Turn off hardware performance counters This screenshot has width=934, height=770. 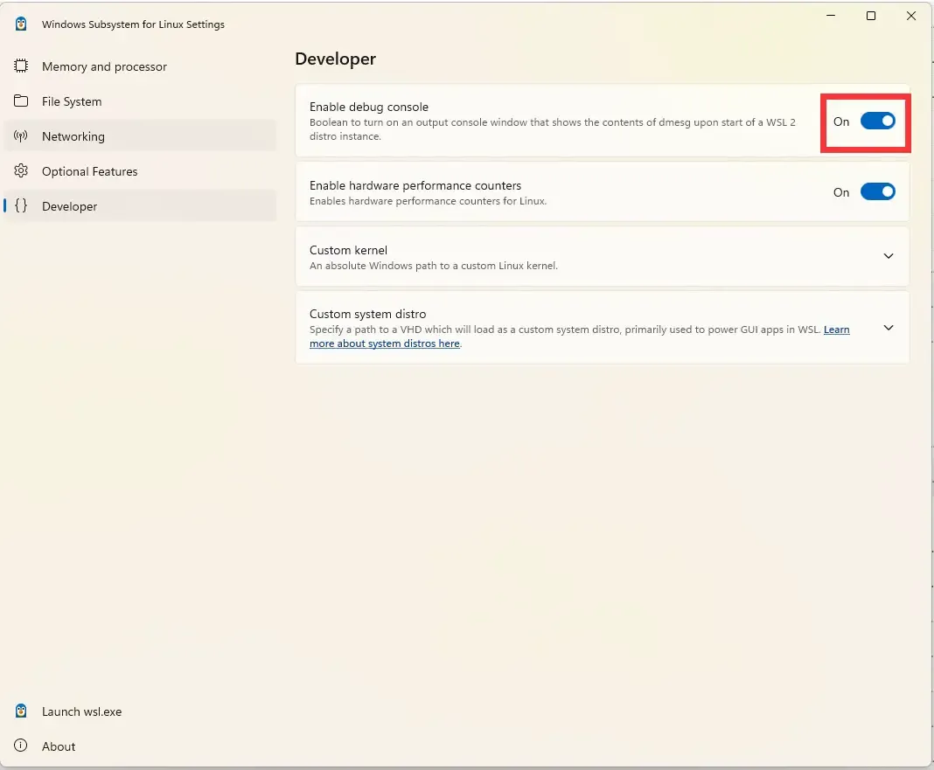point(878,191)
